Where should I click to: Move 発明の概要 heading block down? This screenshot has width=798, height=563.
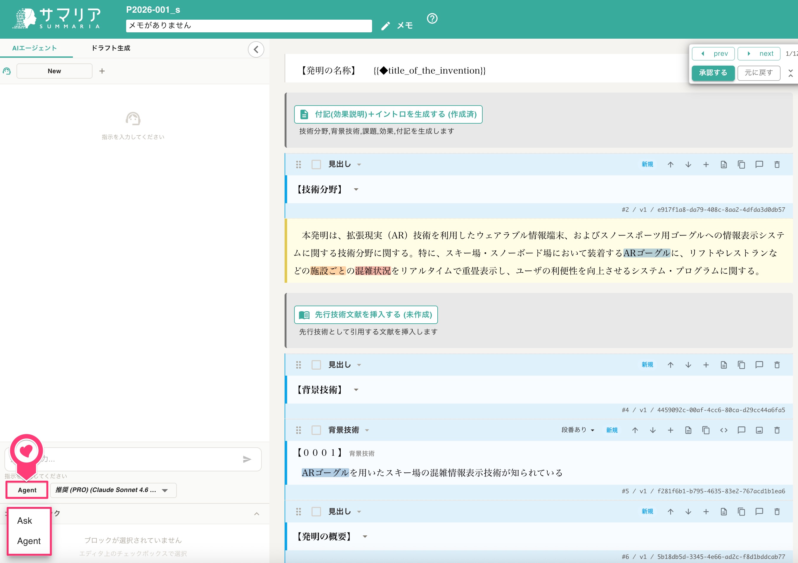[688, 512]
